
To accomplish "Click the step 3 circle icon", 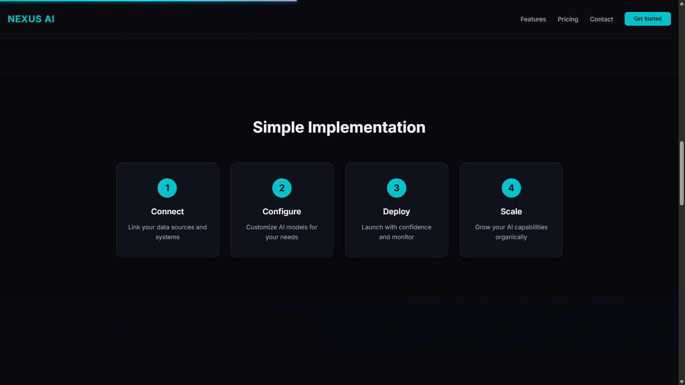I will point(396,188).
